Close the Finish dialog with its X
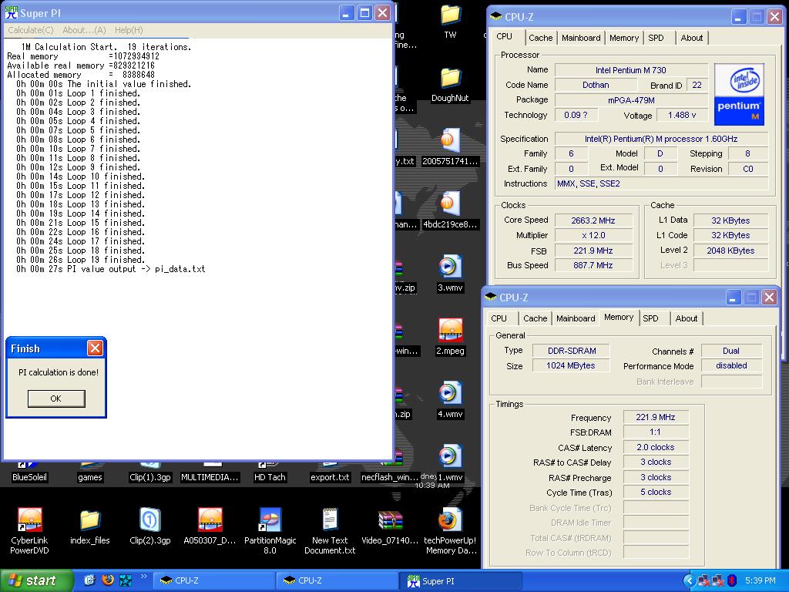Viewport: 789px width, 592px height. point(95,348)
